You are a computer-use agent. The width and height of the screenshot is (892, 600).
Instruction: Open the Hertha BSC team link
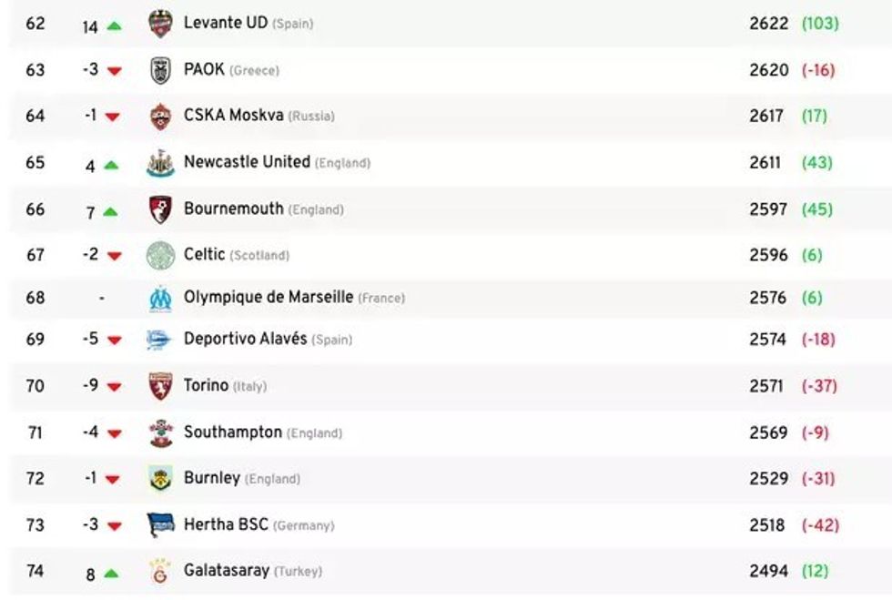[x=226, y=524]
